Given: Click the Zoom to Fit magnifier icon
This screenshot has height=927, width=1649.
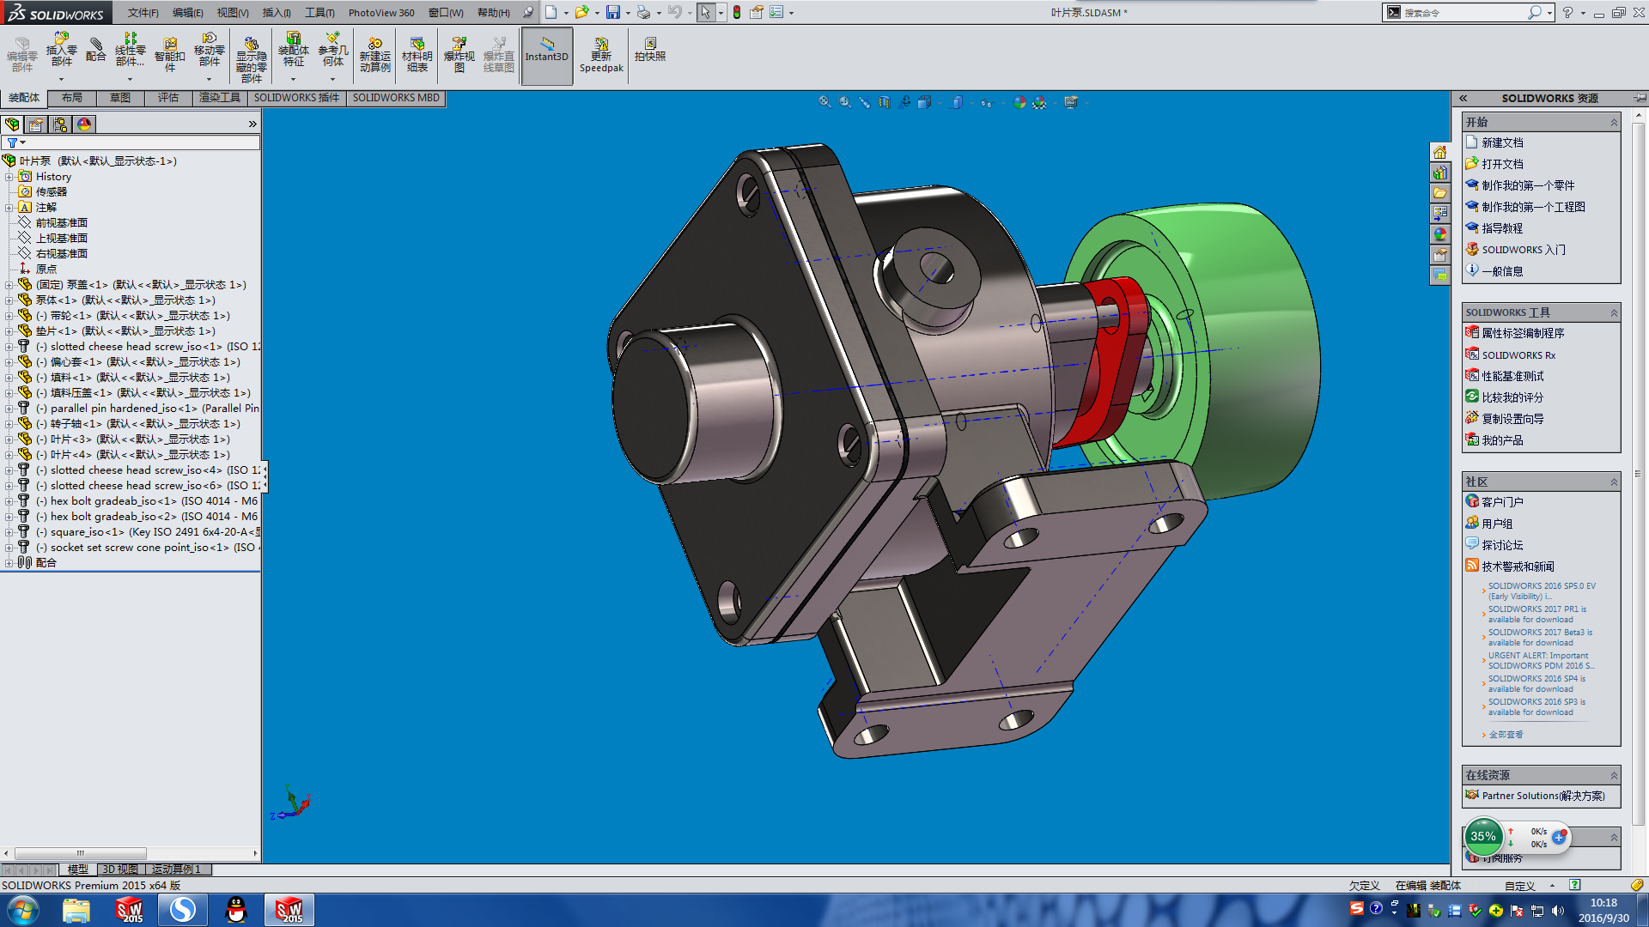Looking at the screenshot, I should 824,102.
